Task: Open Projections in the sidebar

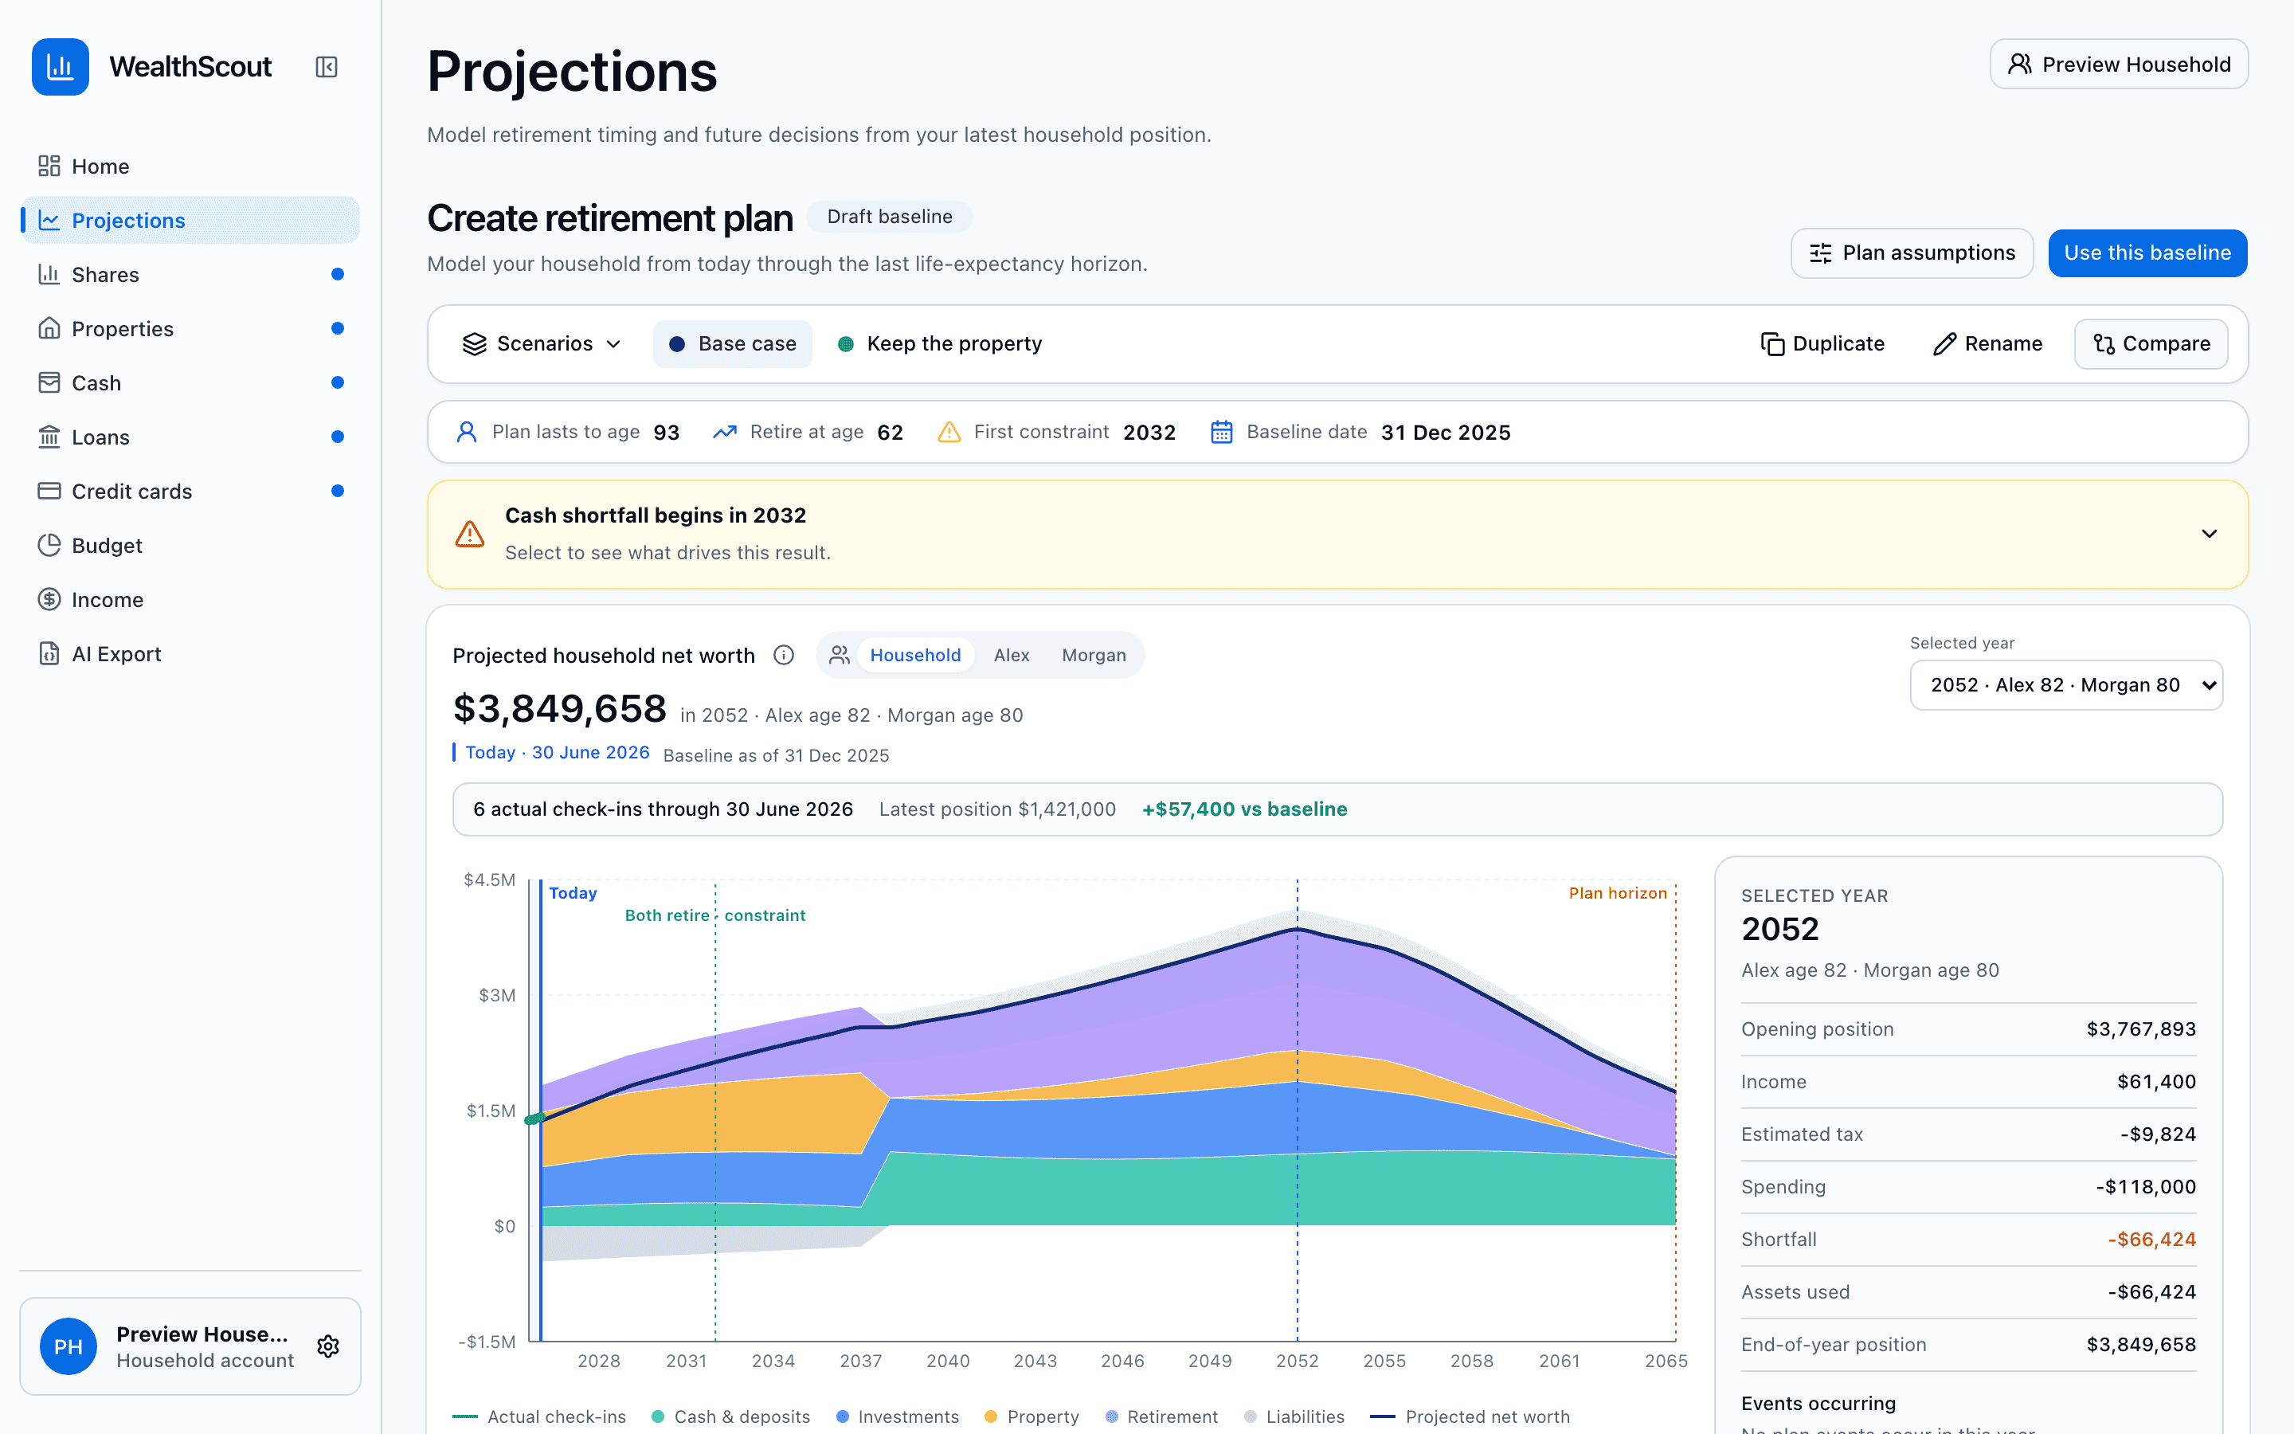Action: point(190,220)
